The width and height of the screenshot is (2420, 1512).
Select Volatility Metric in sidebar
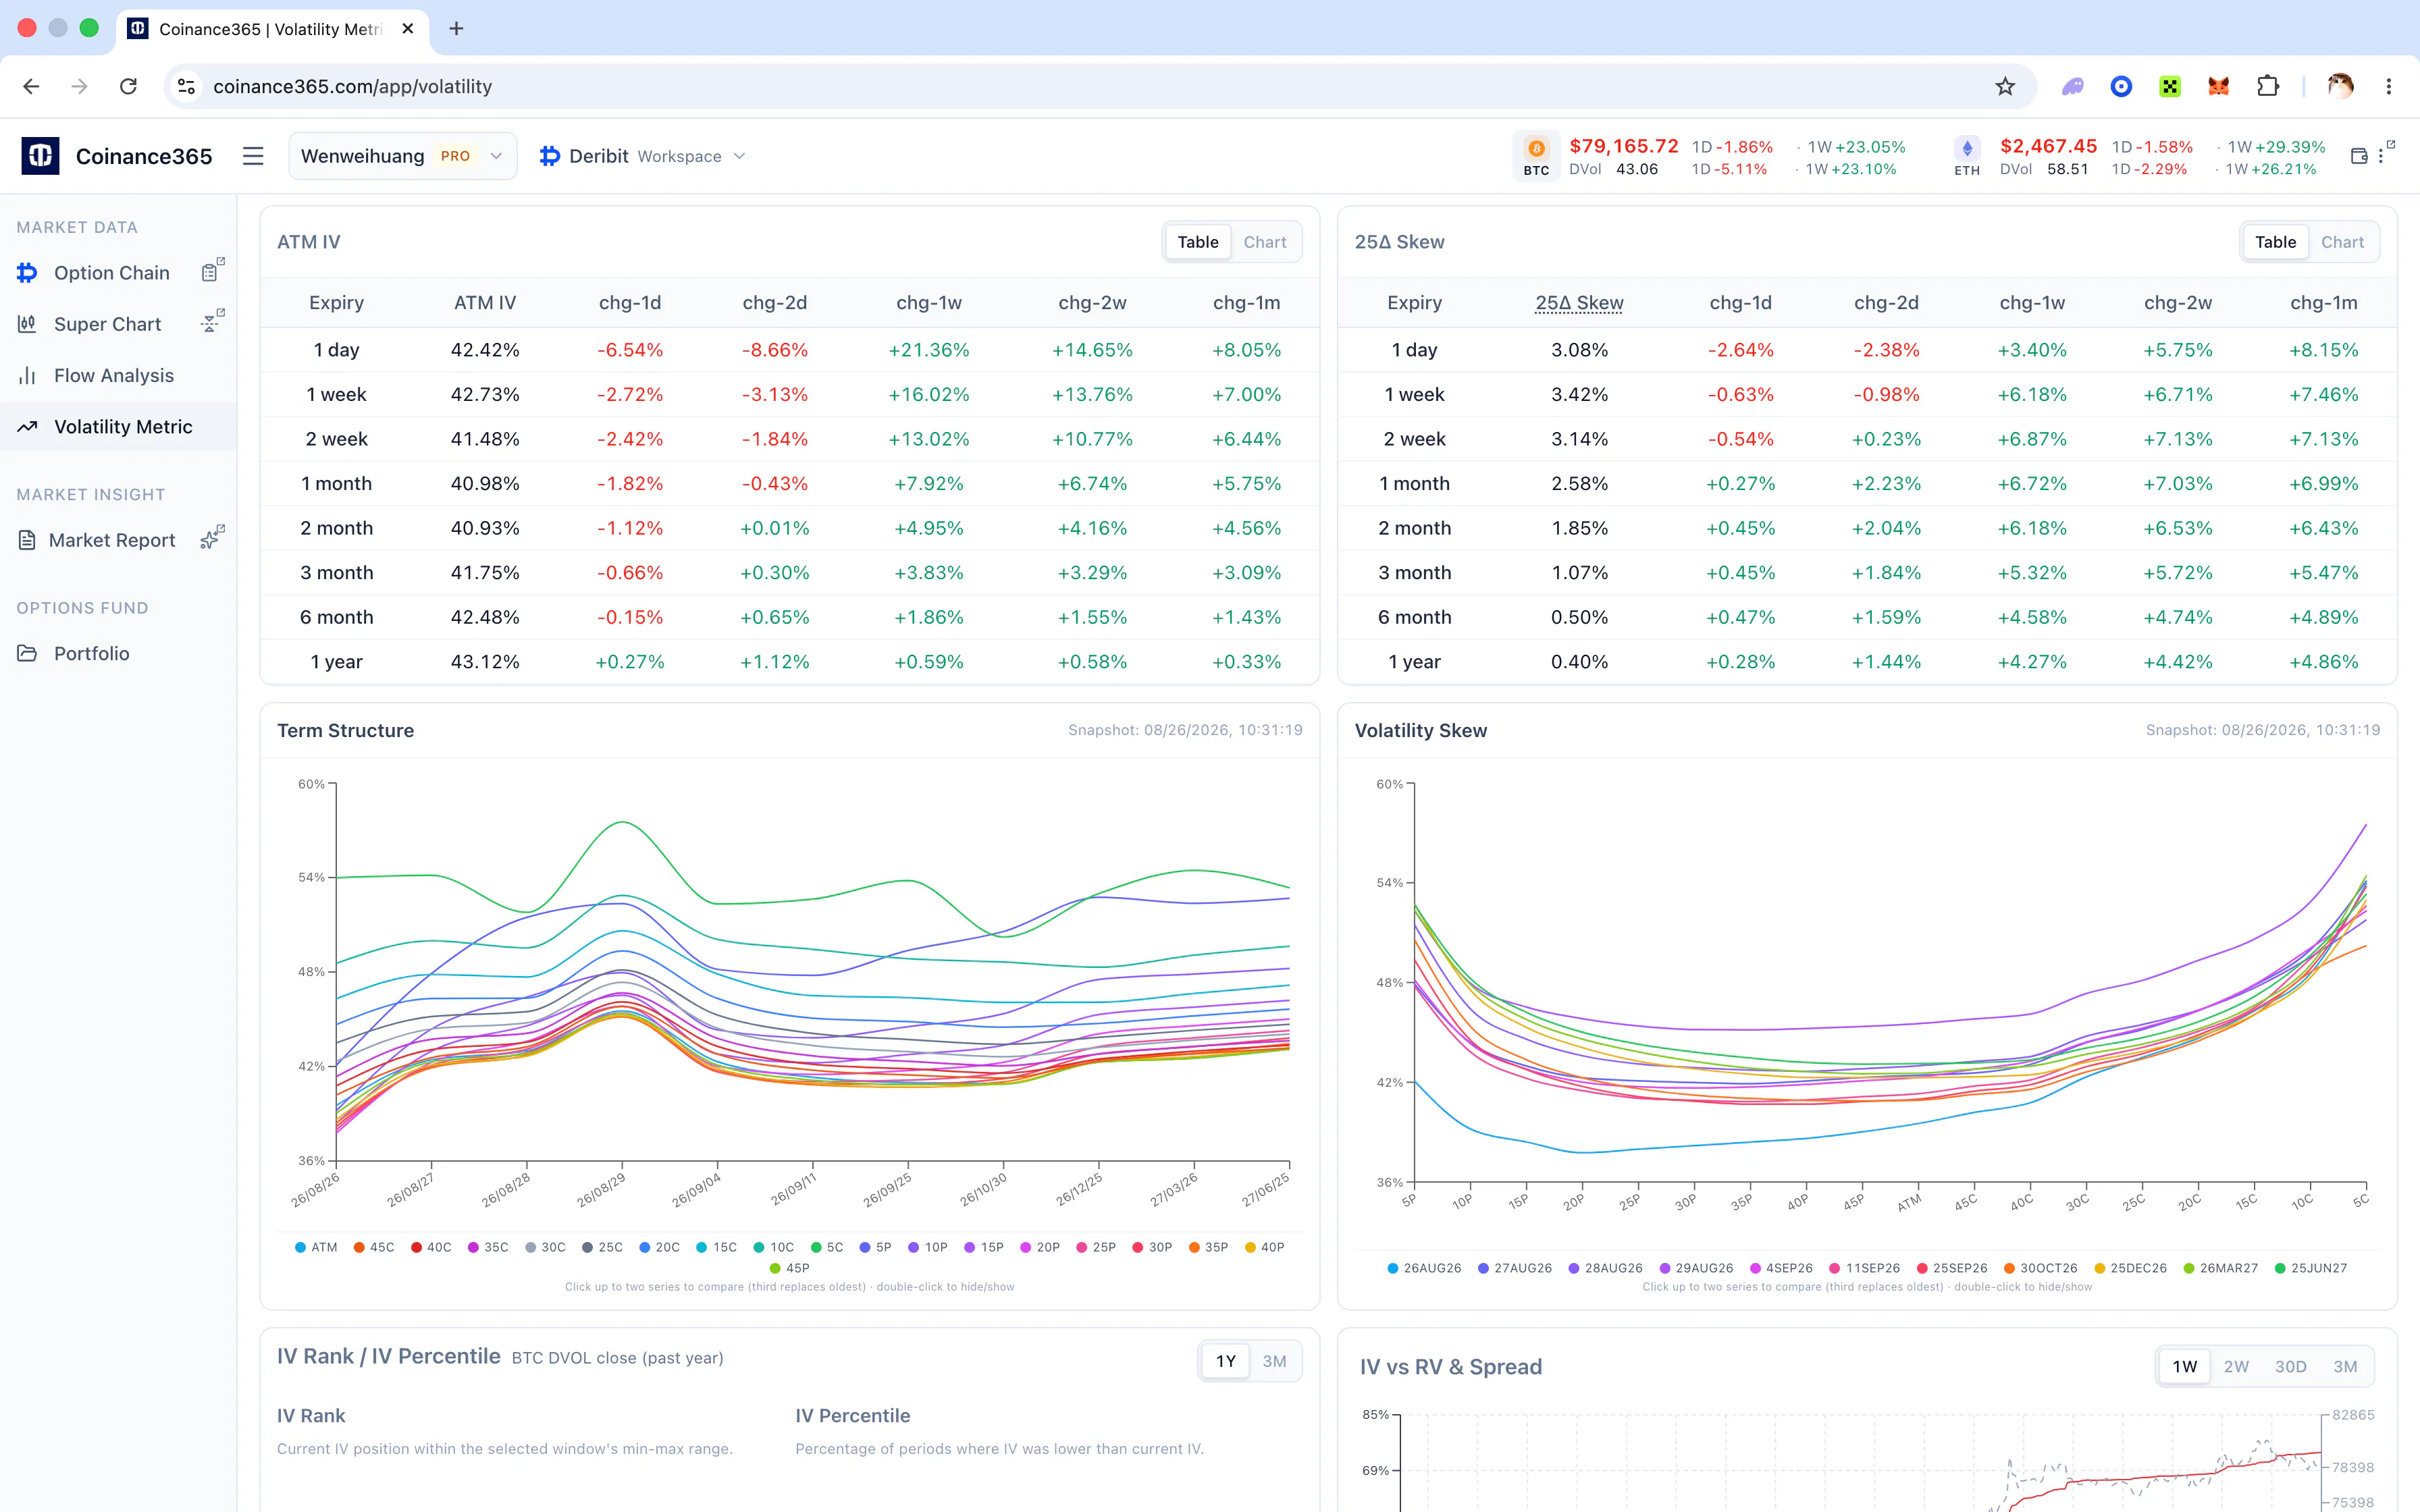[x=118, y=426]
